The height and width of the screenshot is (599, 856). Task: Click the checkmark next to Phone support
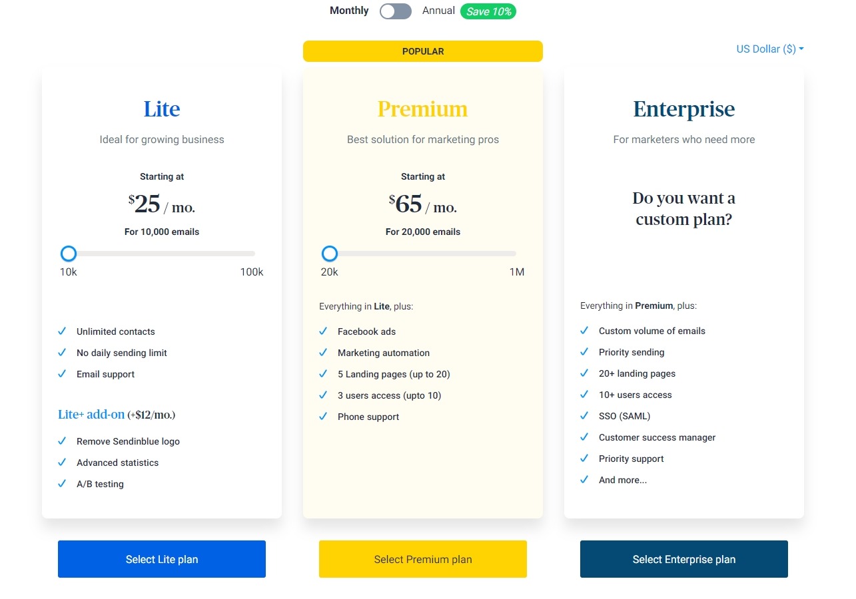coord(323,416)
